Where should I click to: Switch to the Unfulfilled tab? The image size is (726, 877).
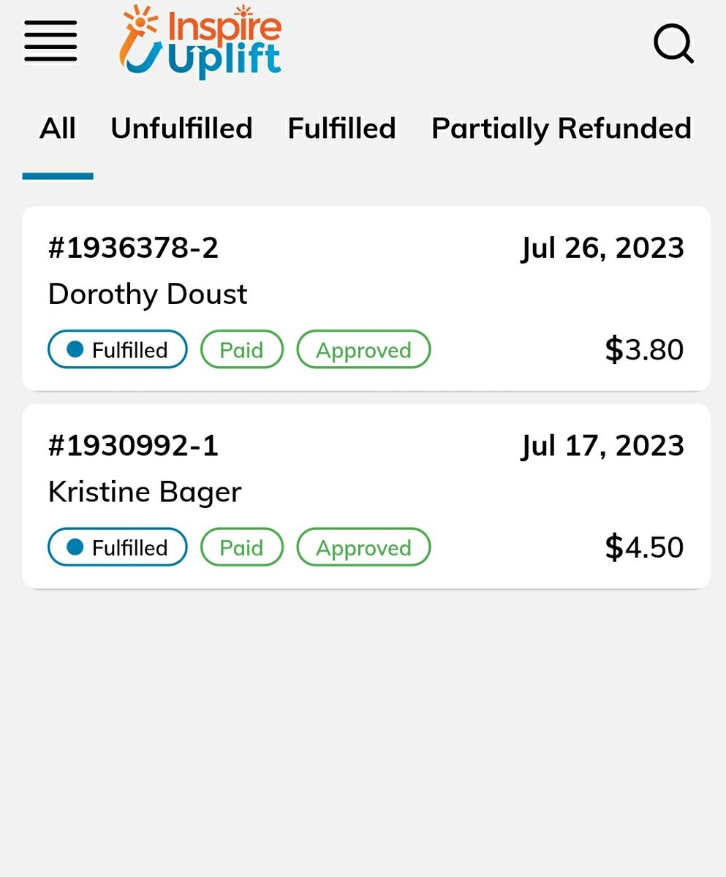(181, 129)
